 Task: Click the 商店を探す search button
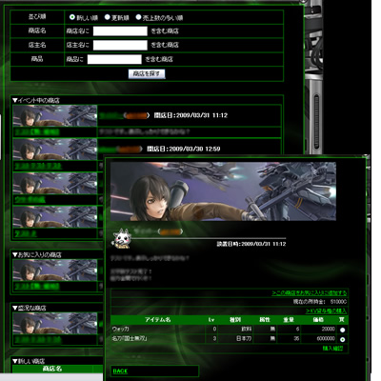pos(147,74)
